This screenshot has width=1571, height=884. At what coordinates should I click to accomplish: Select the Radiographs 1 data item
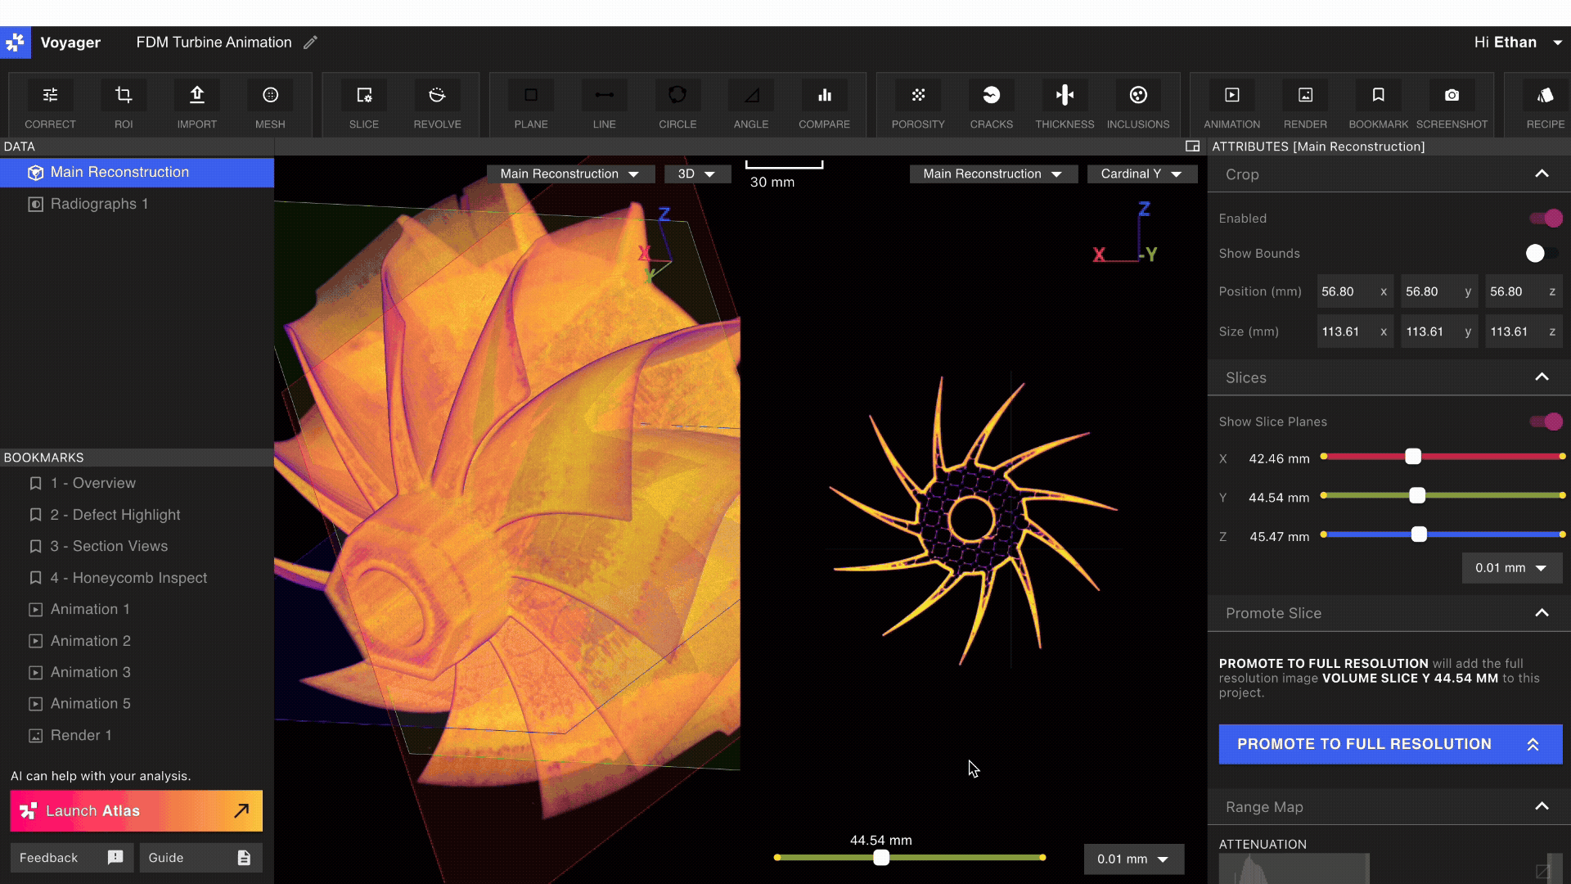(x=99, y=204)
